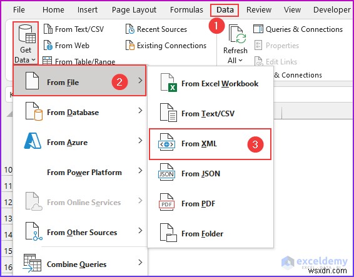Click the Recent Sources icon

click(x=130, y=29)
